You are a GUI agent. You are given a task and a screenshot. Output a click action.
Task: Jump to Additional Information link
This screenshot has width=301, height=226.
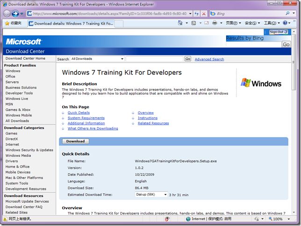[x=86, y=123]
